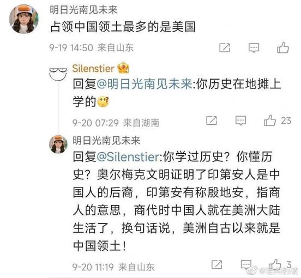Image resolution: width=301 pixels, height=278 pixels.
Task: View Silenstier's face-doodle avatar
Action: click(x=58, y=74)
